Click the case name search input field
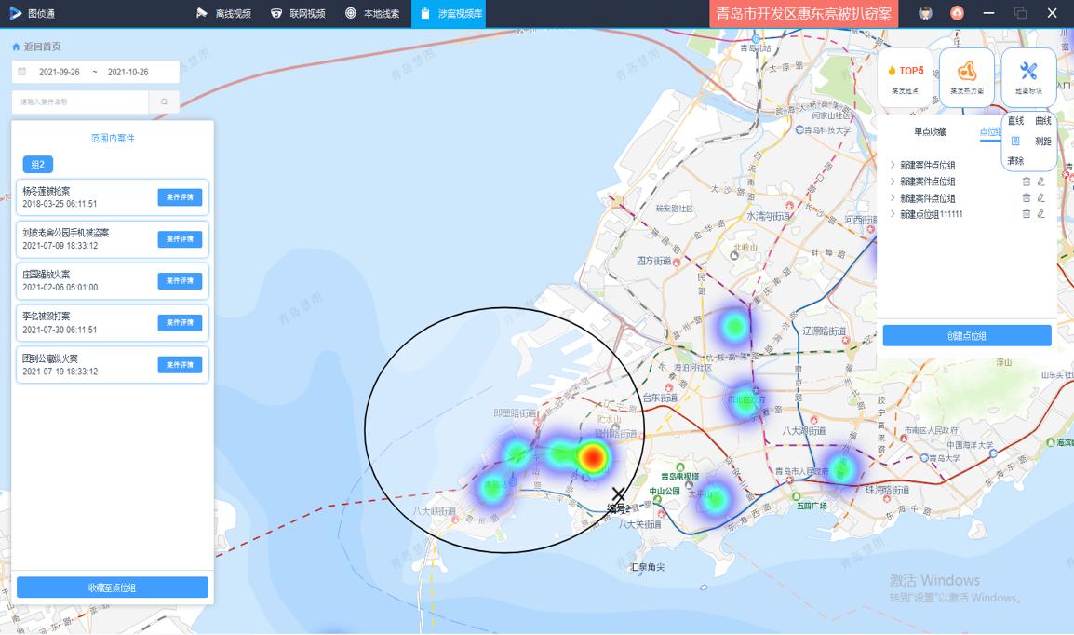 [80, 102]
